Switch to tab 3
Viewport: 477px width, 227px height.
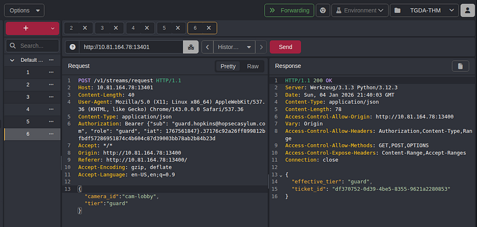tap(102, 28)
